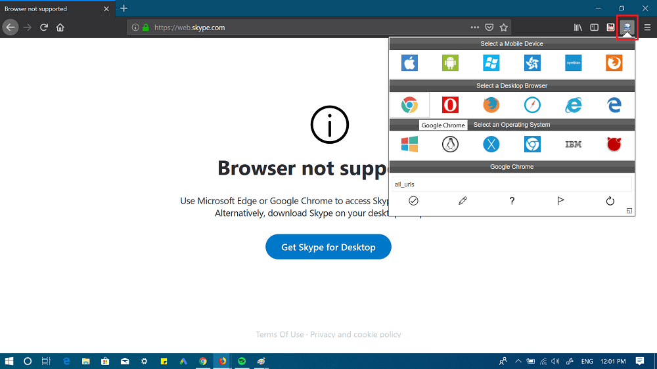Select the Linux penguin operating system icon

click(451, 144)
